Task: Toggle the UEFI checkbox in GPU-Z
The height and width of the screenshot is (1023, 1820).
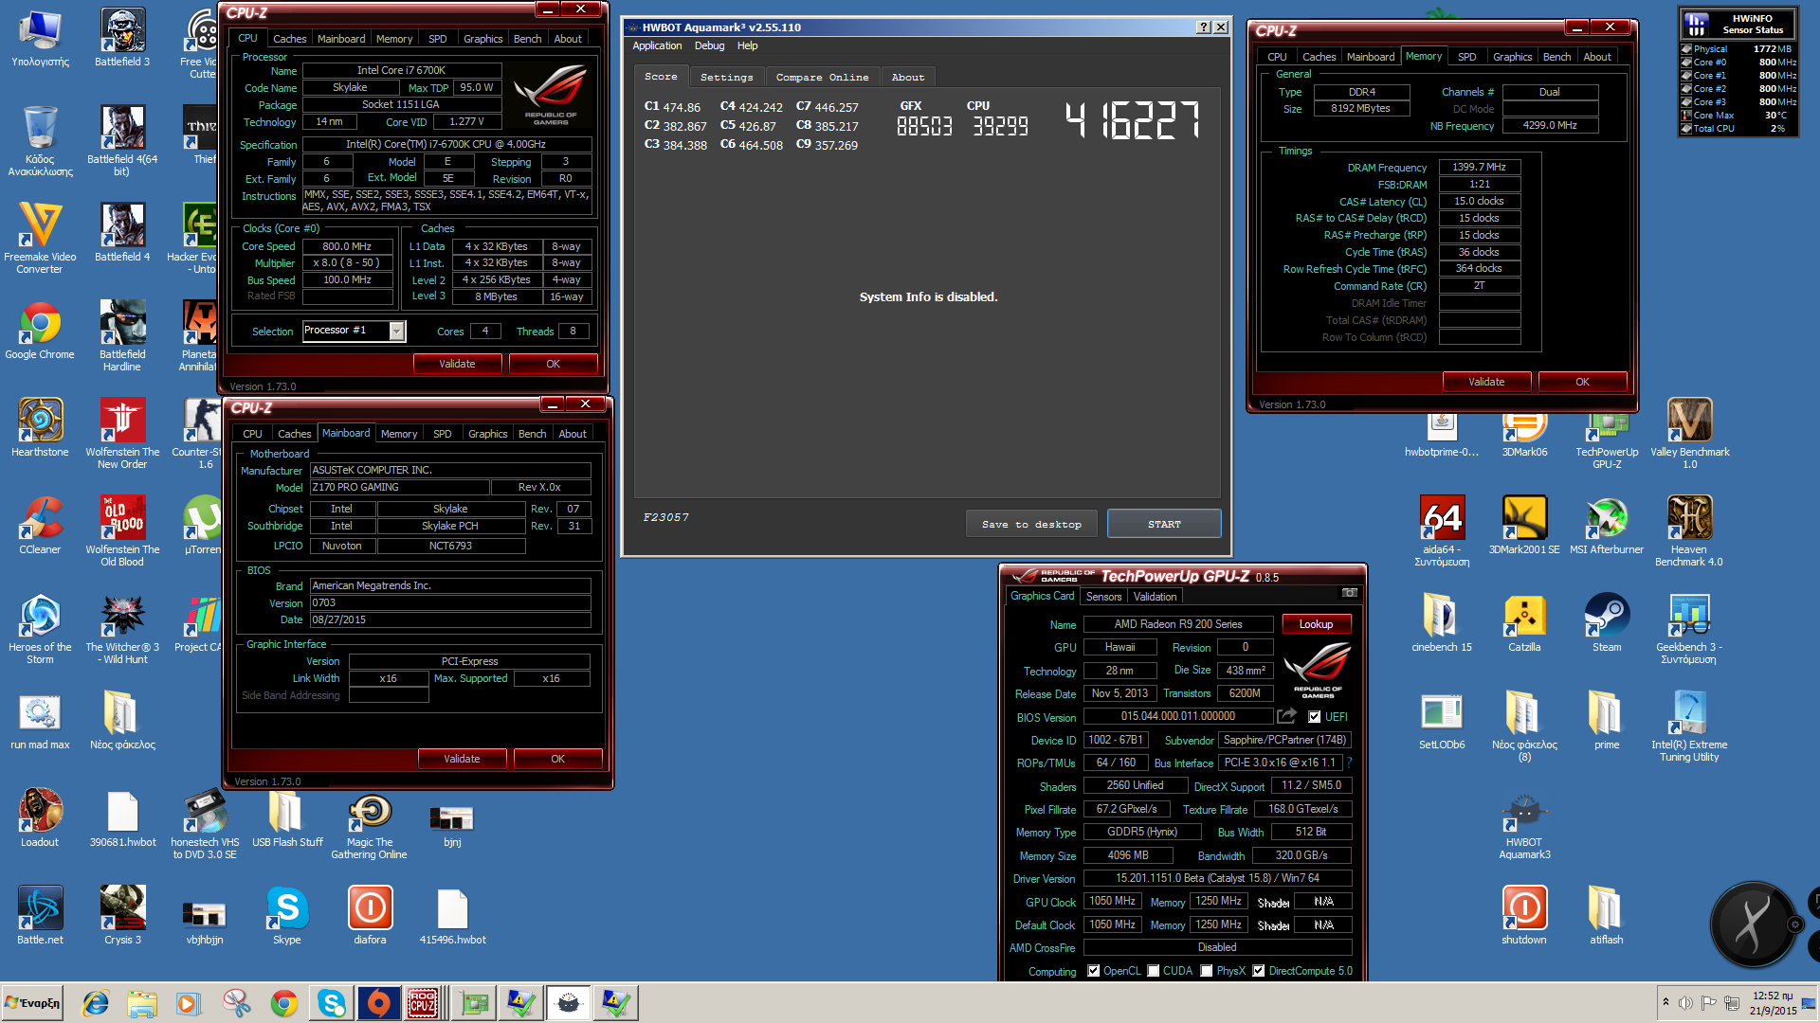Action: [x=1314, y=717]
